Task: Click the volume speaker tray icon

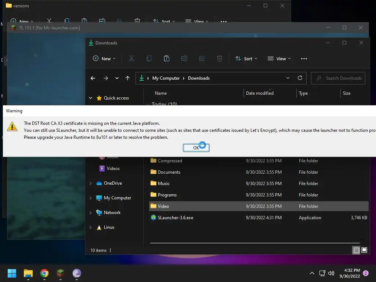Action: (x=331, y=273)
